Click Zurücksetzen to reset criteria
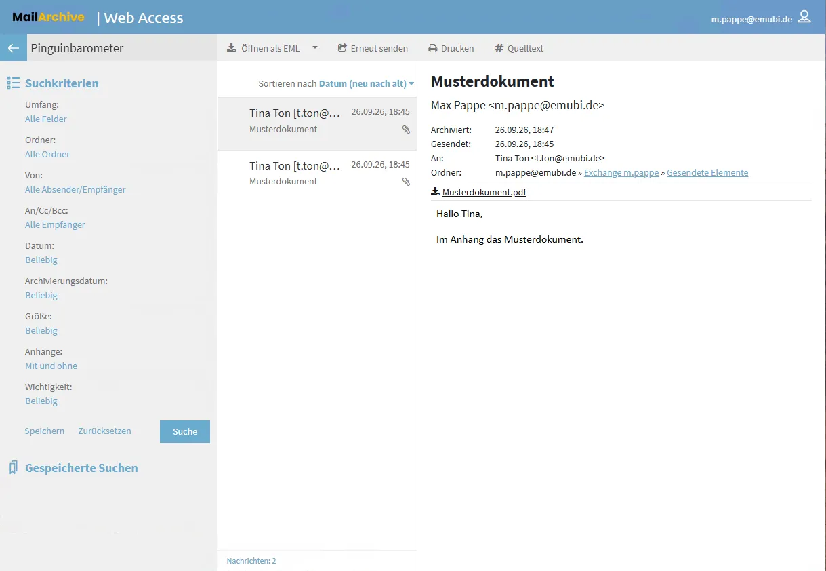Viewport: 826px width, 571px height. (x=104, y=431)
